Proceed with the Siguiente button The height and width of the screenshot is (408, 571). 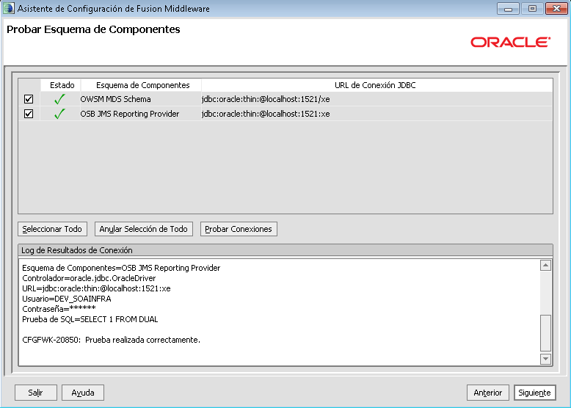click(x=534, y=393)
